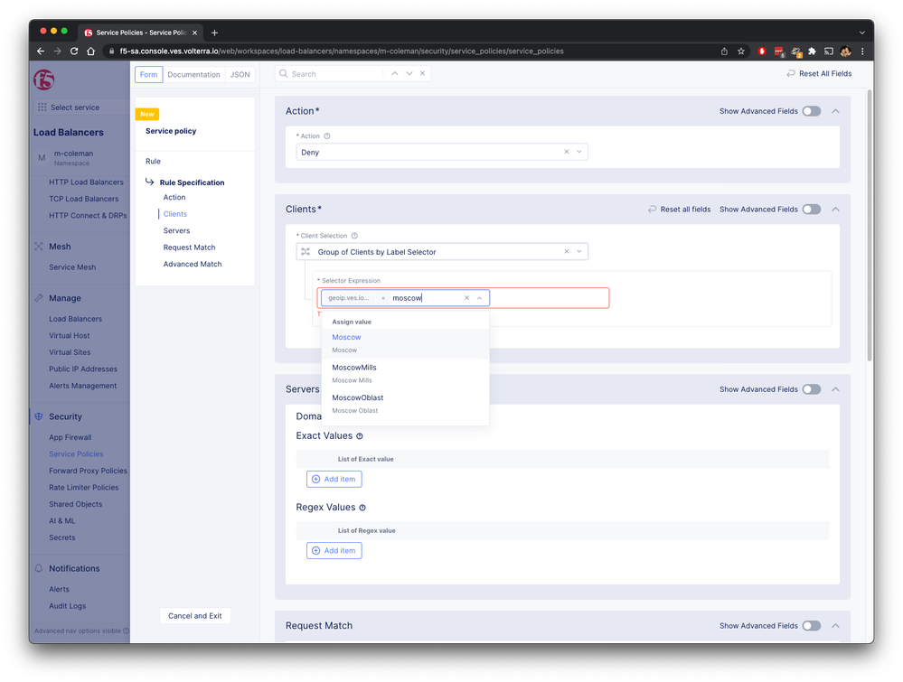The image size is (903, 682).
Task: Turn on Advanced Fields for Request Match
Action: click(x=811, y=626)
